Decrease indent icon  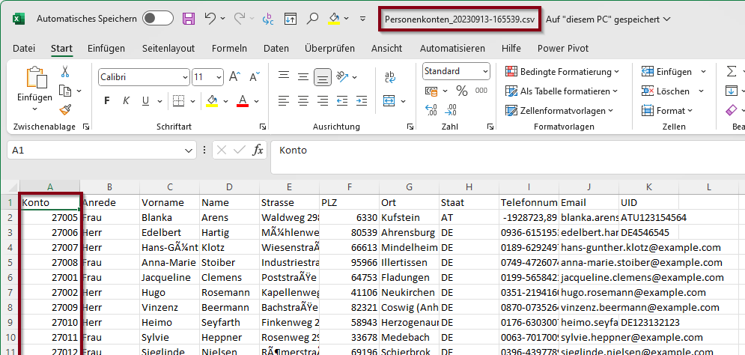point(342,101)
